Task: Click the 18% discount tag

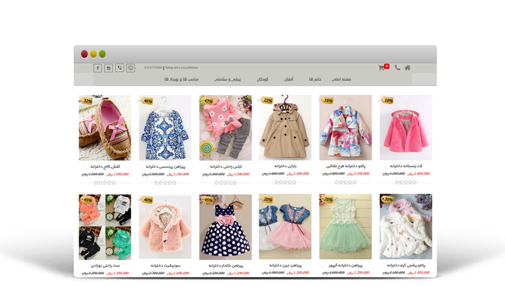Action: [388, 101]
